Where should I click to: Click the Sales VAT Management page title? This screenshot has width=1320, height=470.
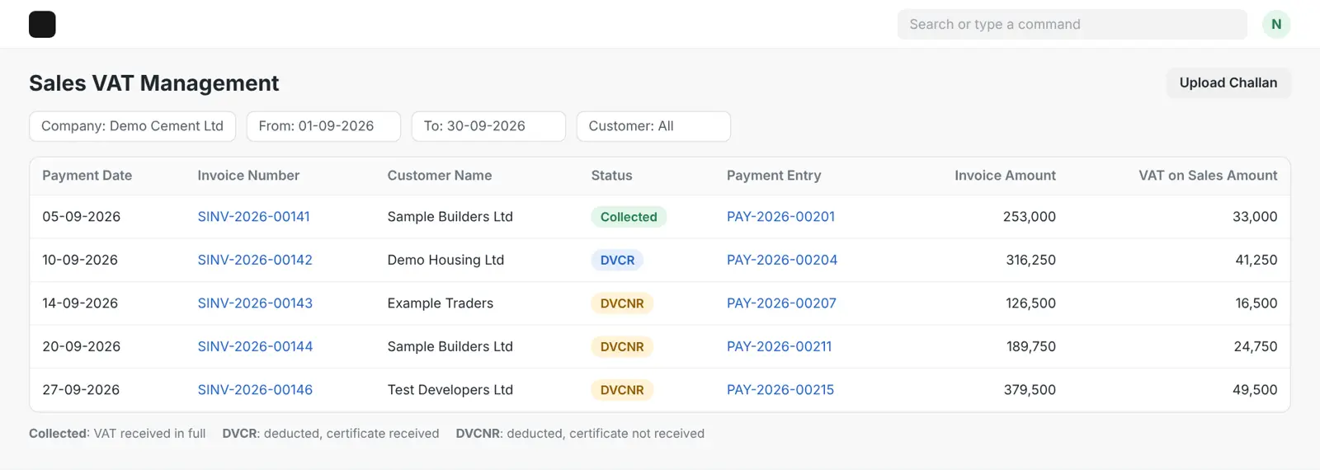coord(154,83)
